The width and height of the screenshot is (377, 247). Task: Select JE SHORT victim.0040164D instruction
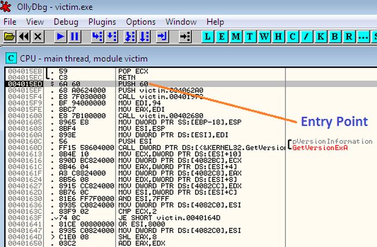coord(169,218)
